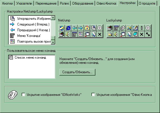Pick the document magnifier icon in NetJump grid
The height and width of the screenshot is (113, 160).
tap(93, 34)
